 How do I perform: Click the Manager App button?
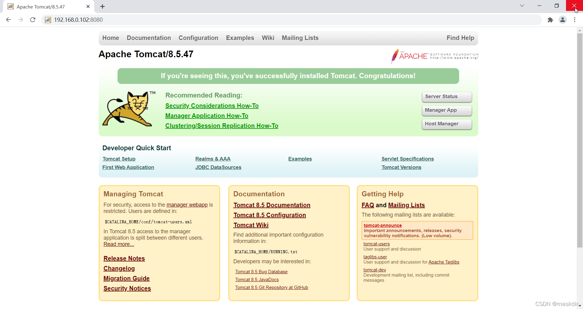pos(447,110)
